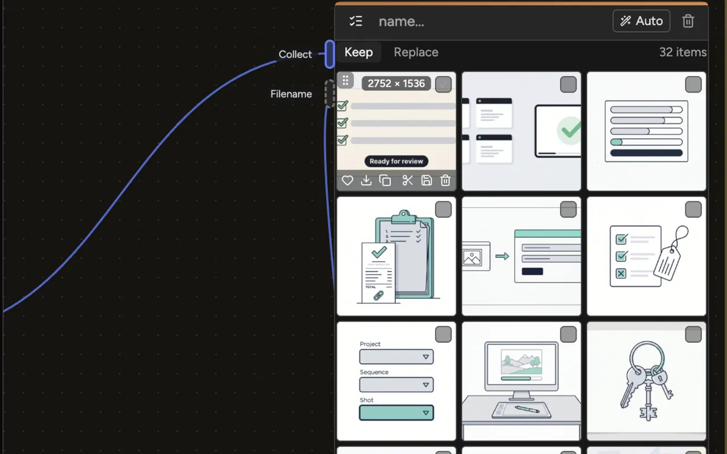Image resolution: width=727 pixels, height=454 pixels.
Task: Open the checklist with price tag thumbnail
Action: pyautogui.click(x=646, y=256)
